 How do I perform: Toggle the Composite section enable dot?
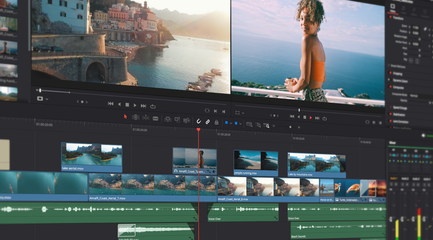point(390,87)
